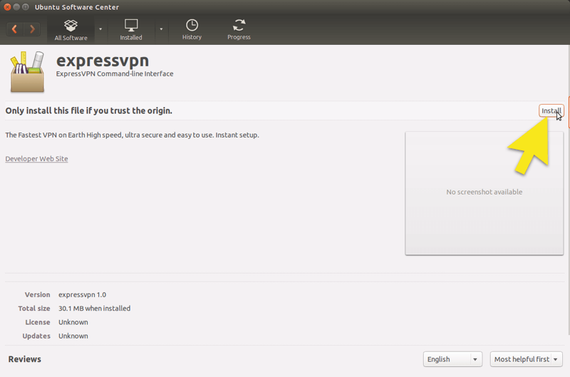Go forward with the right arrow button

point(32,29)
